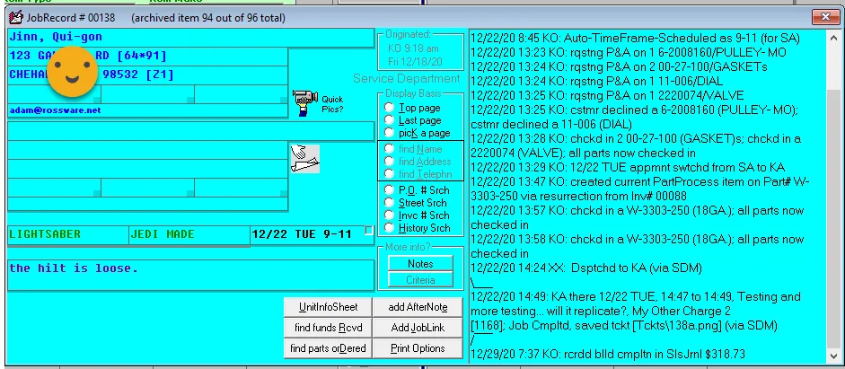
Task: Select the Top page radio option
Action: pyautogui.click(x=389, y=108)
